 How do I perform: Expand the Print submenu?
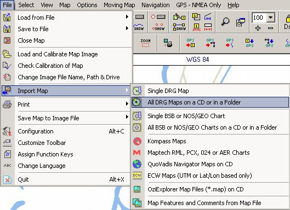(x=66, y=104)
